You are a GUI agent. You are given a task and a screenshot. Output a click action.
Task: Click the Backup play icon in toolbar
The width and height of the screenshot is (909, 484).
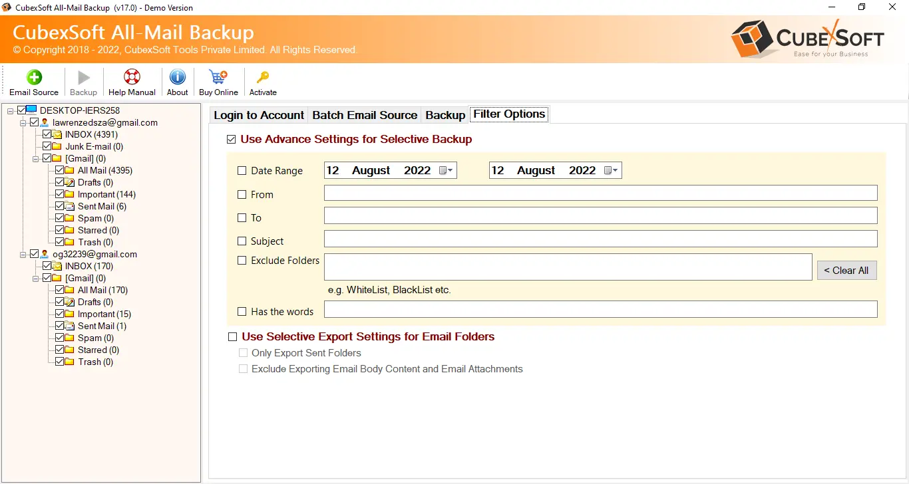tap(83, 78)
